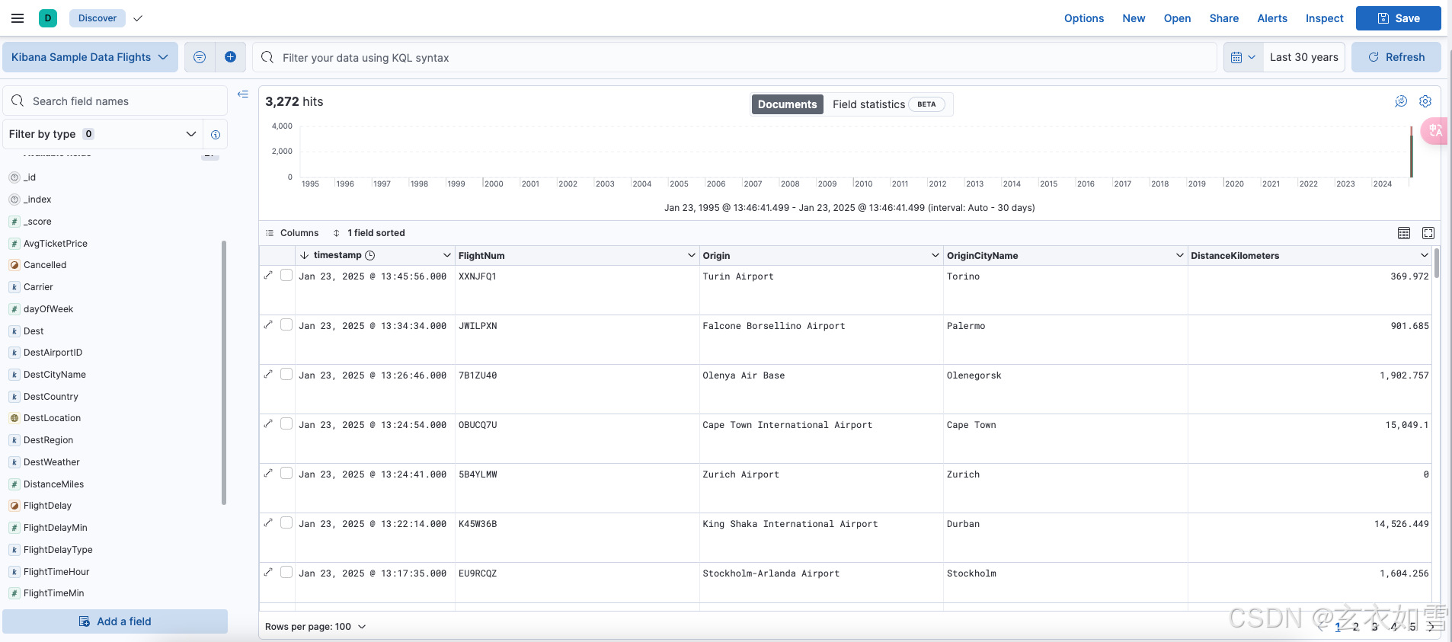The height and width of the screenshot is (642, 1452).
Task: Select the checkbox for row JWILPXN
Action: (286, 324)
